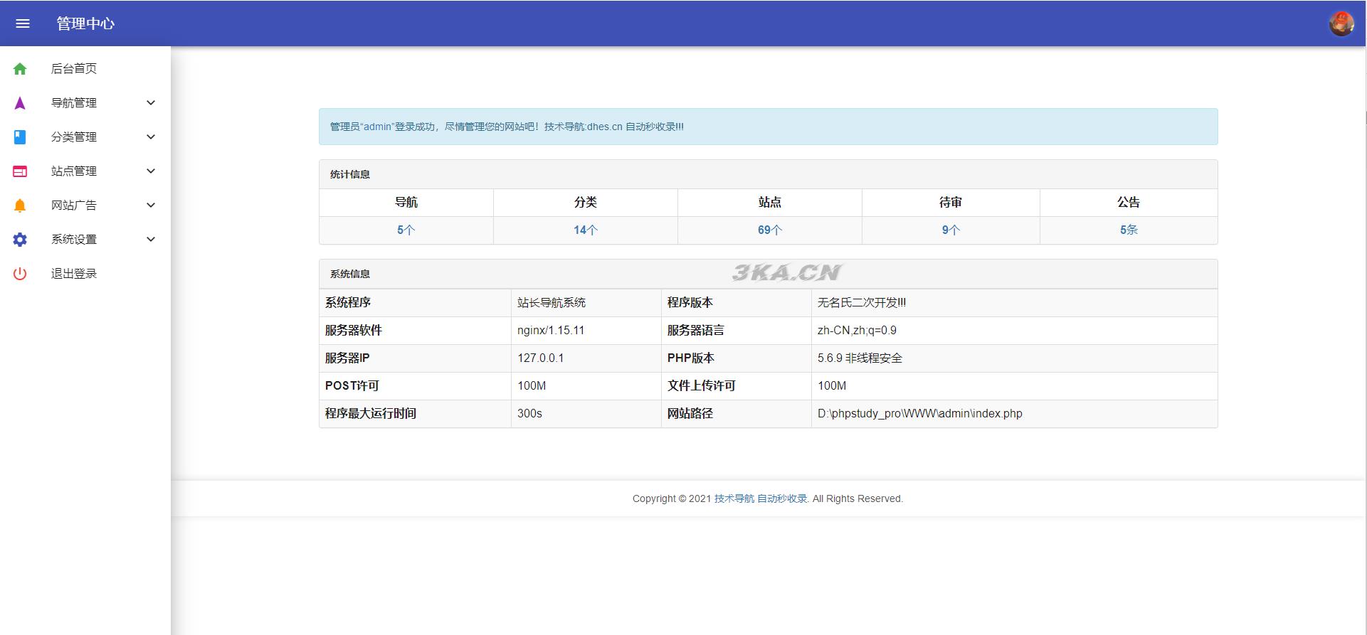
Task: Open the 69个 sites count link
Action: [769, 230]
